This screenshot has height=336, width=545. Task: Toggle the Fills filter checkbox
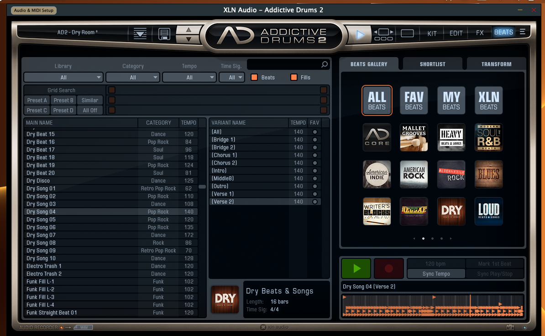point(293,77)
